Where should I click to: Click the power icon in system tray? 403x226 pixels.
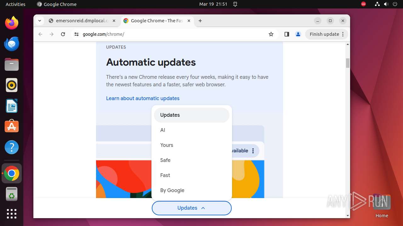coord(395,4)
